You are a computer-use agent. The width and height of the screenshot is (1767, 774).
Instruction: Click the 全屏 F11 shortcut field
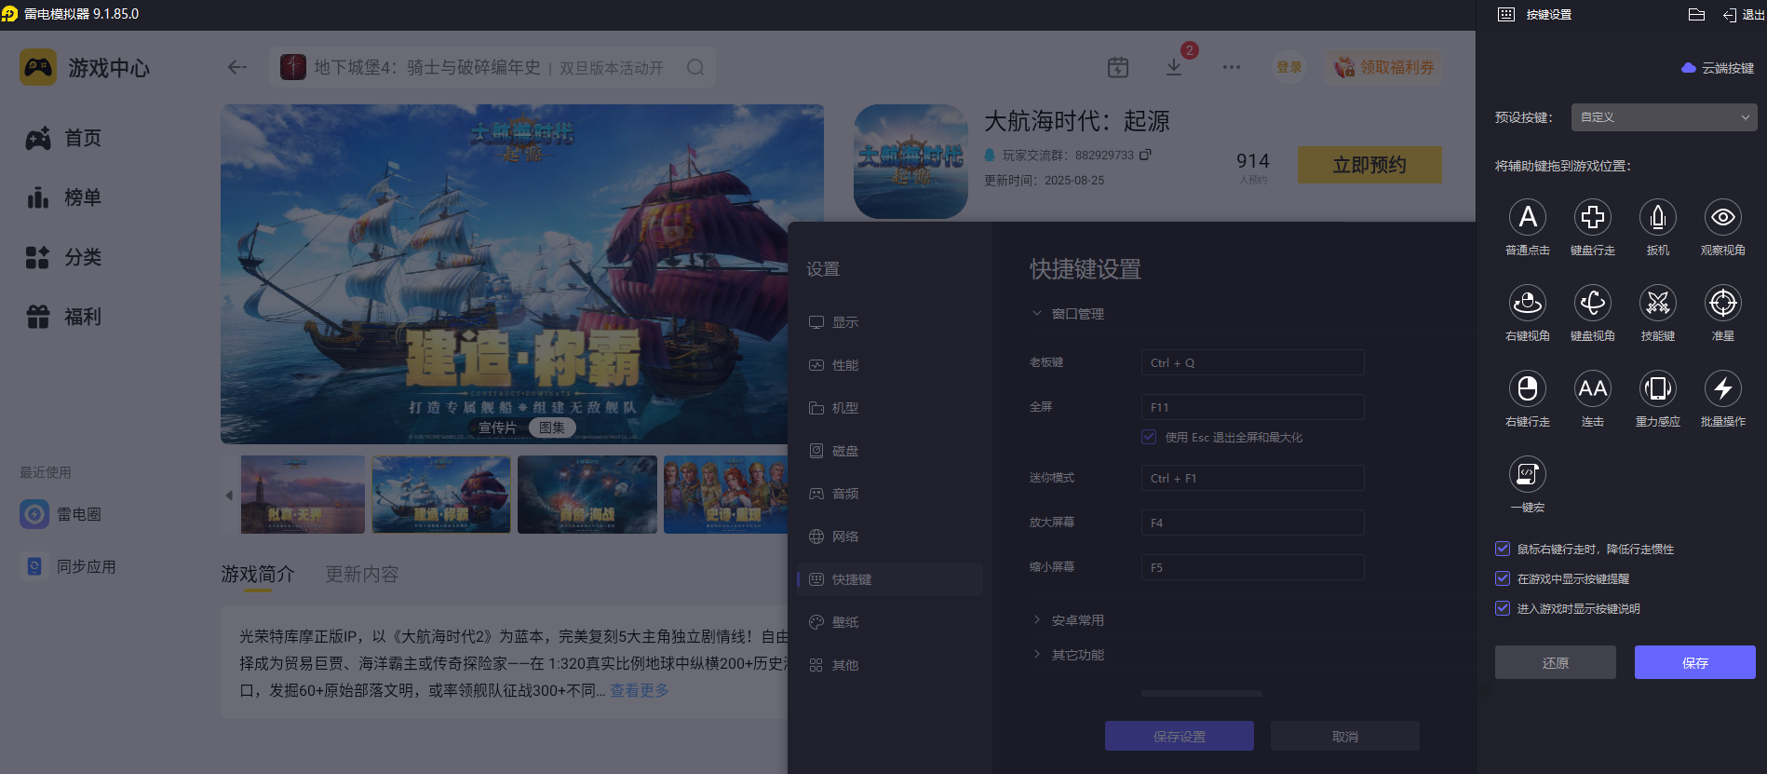pyautogui.click(x=1252, y=407)
